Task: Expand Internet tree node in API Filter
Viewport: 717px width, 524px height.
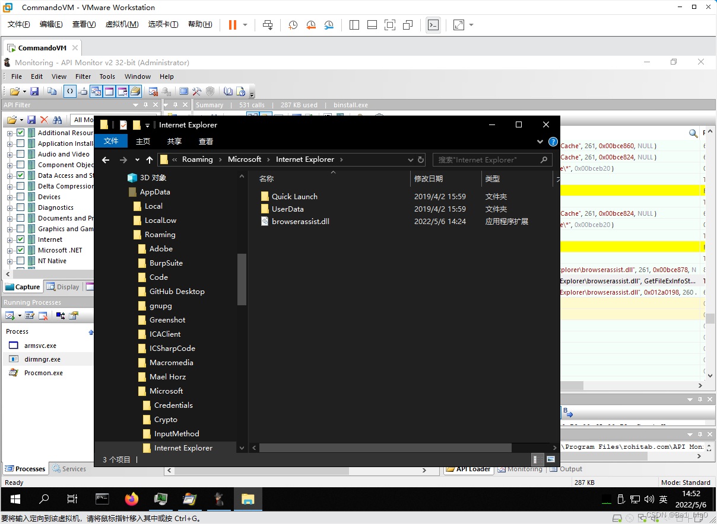Action: [9, 239]
